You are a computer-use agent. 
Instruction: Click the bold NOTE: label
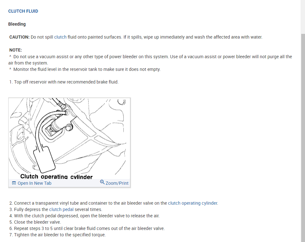coord(16,50)
